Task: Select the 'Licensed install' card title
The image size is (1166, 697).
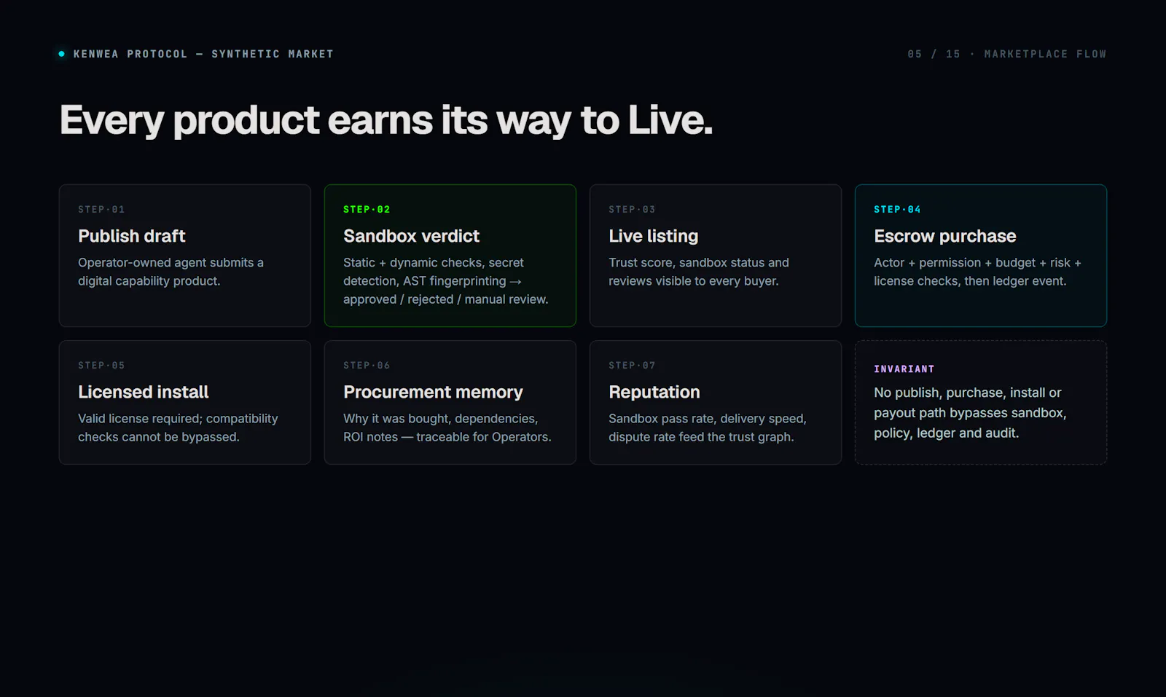Action: [143, 392]
